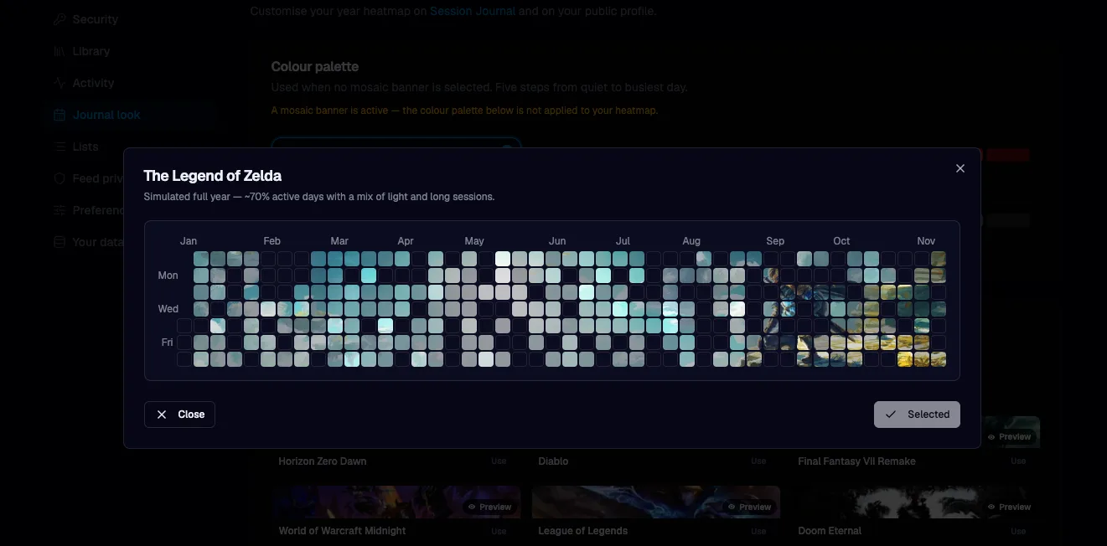Open the Lists section in the sidebar

tap(85, 146)
